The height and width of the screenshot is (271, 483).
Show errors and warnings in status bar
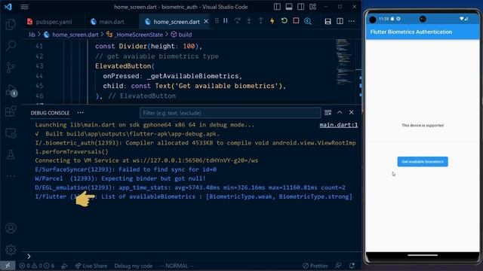pos(37,266)
